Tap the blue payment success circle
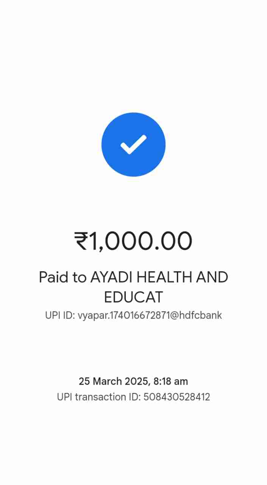267x485 pixels. (133, 144)
